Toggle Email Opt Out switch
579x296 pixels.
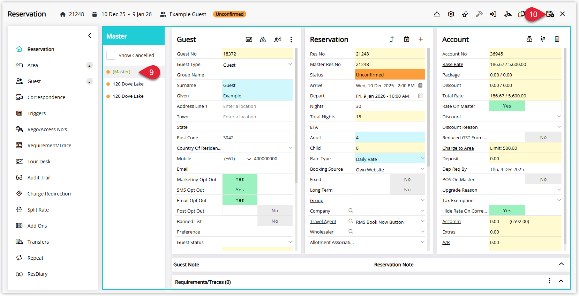coord(240,200)
